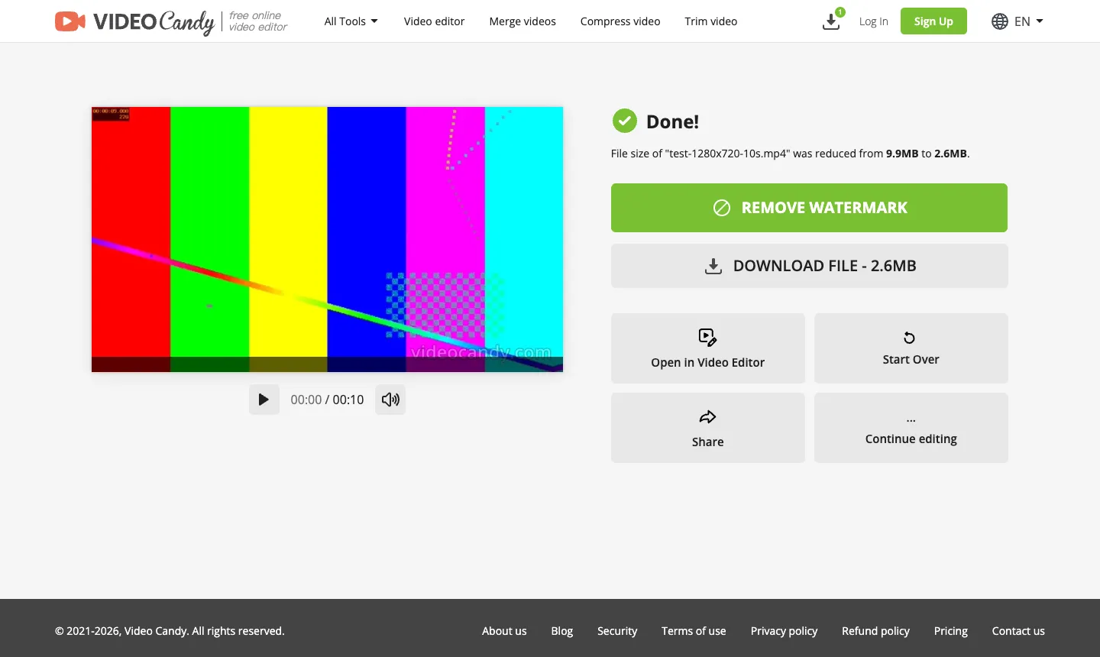The image size is (1100, 657).
Task: Go to Pricing footer link
Action: pos(950,631)
